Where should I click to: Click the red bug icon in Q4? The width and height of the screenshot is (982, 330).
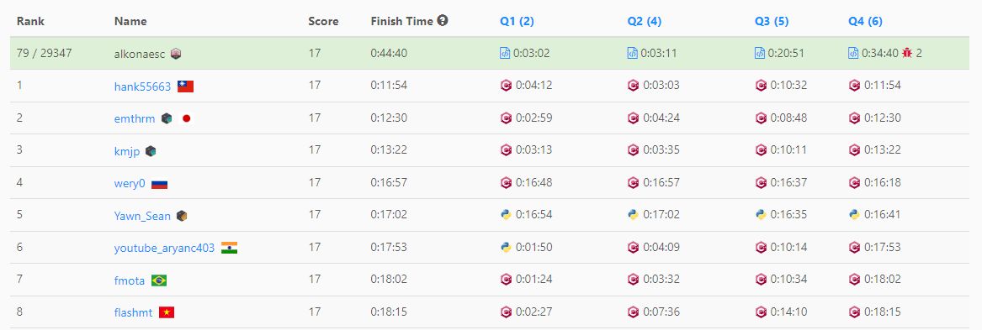(x=907, y=53)
